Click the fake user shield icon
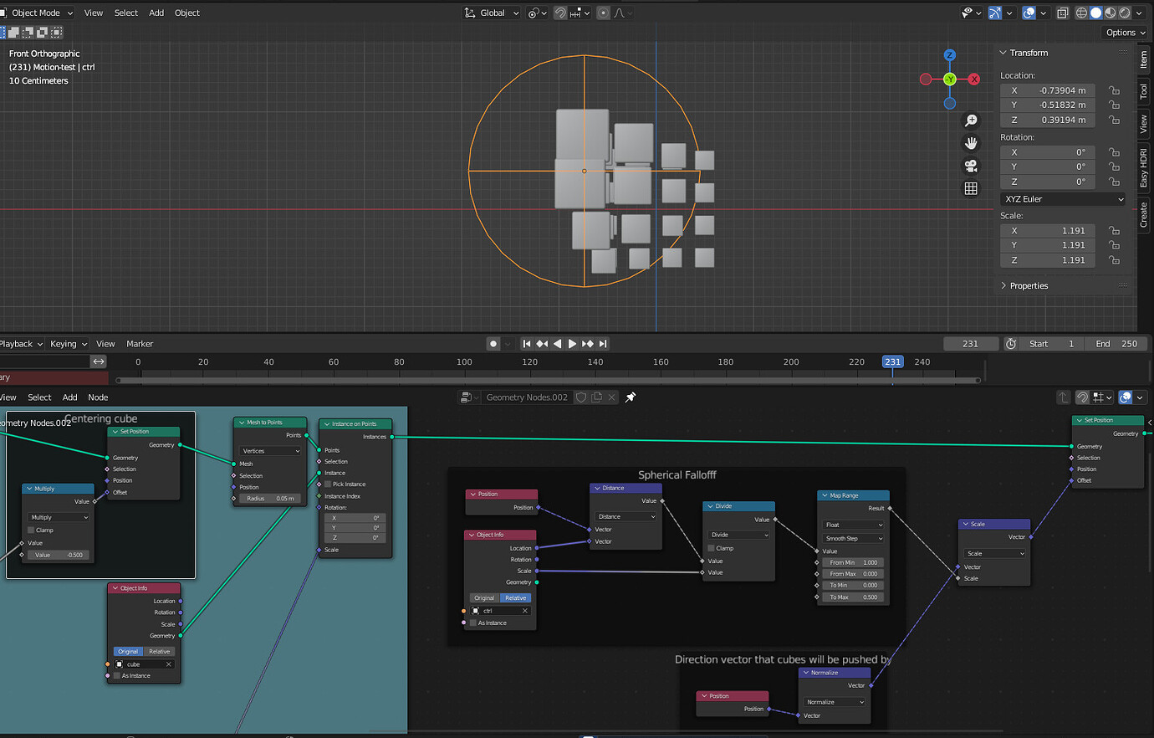The height and width of the screenshot is (738, 1154). [581, 397]
